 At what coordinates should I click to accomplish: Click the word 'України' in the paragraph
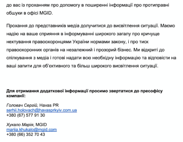pos(81,42)
